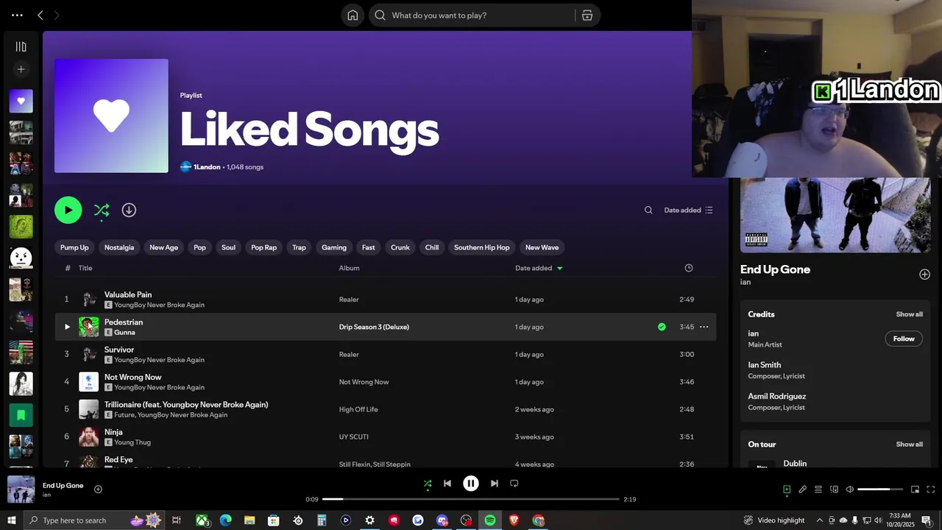
Task: Pause the current song
Action: (471, 484)
